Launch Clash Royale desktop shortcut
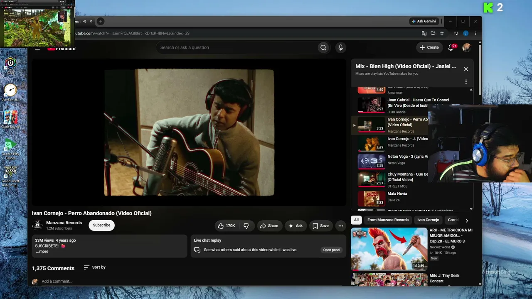Image resolution: width=532 pixels, height=299 pixels. [x=10, y=120]
